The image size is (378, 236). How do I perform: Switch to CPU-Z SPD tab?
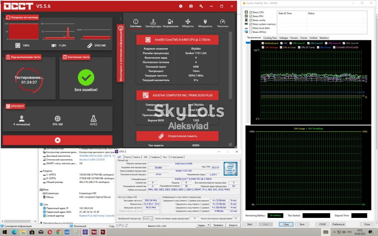tap(145, 157)
